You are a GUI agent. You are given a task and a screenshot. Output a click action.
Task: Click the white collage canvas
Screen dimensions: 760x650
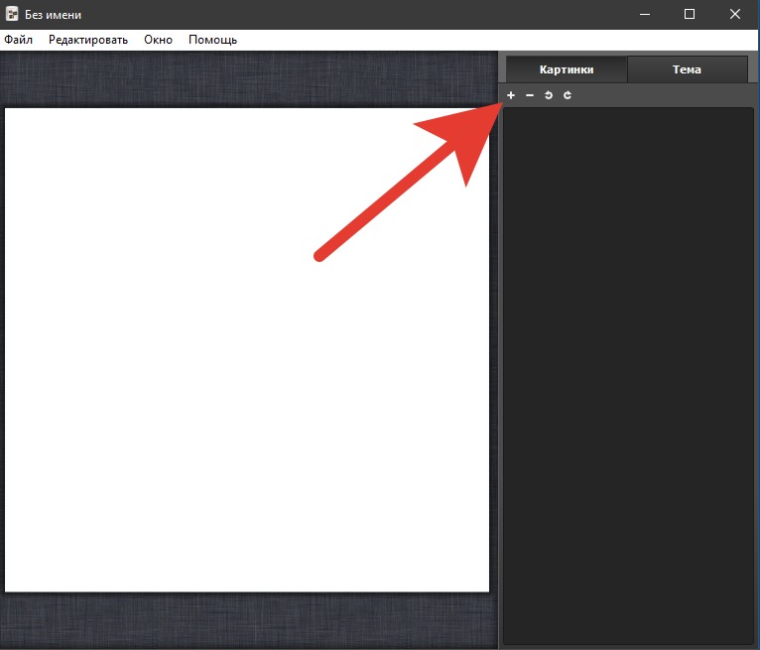(247, 349)
